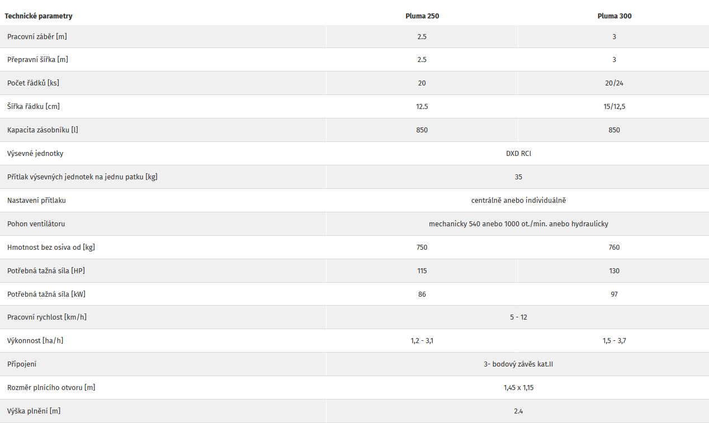Screen dimensions: 709x423
Task: Click the 3- bodový závěs kat.II cell
Action: pos(518,364)
